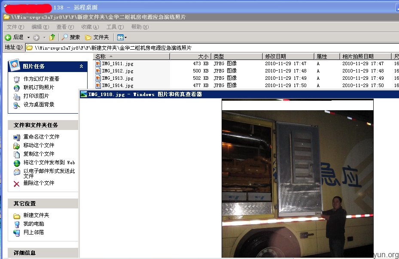Click 作为幻灯片查看 link
This screenshot has height=259, width=399.
point(41,79)
